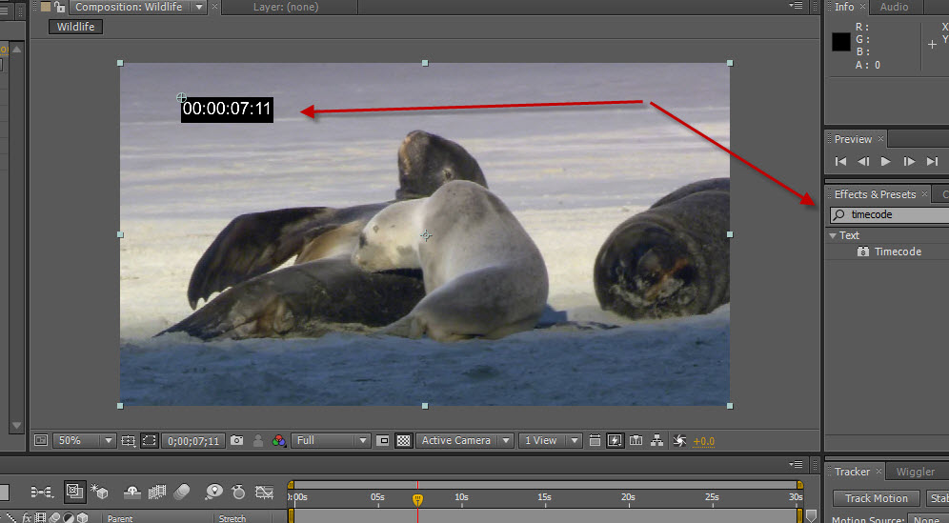Click the Reset Exposure aperture icon
The width and height of the screenshot is (949, 523).
click(679, 441)
